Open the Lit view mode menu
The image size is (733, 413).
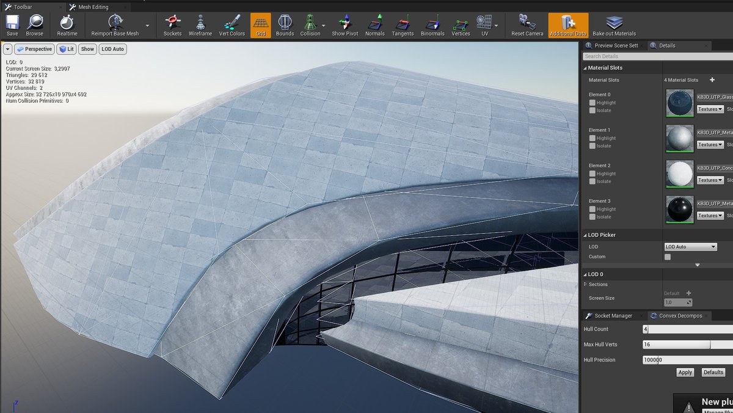click(x=67, y=49)
